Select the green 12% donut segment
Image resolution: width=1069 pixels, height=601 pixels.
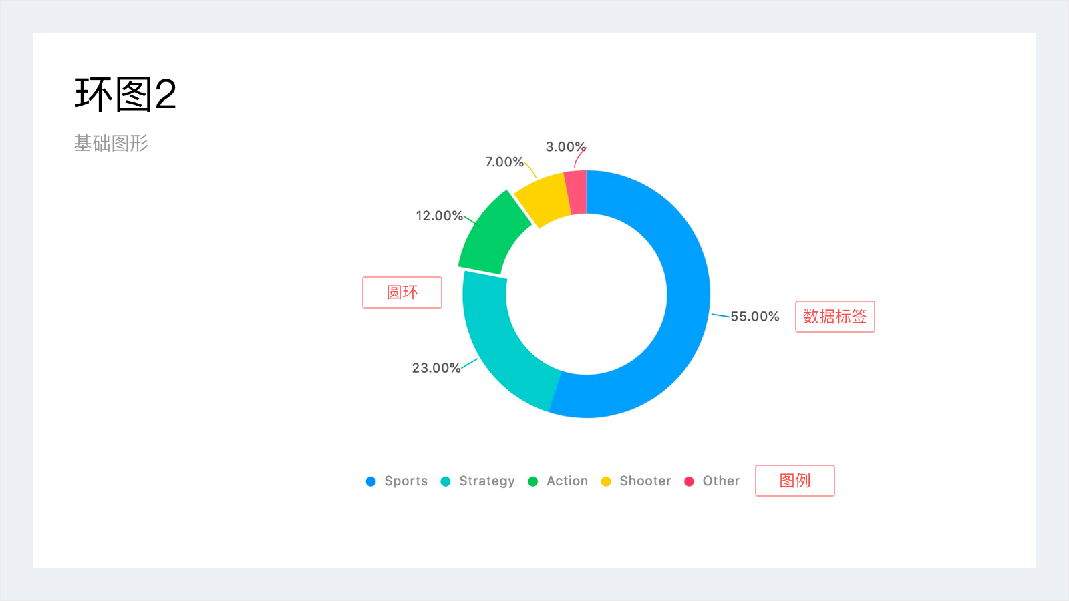click(491, 234)
